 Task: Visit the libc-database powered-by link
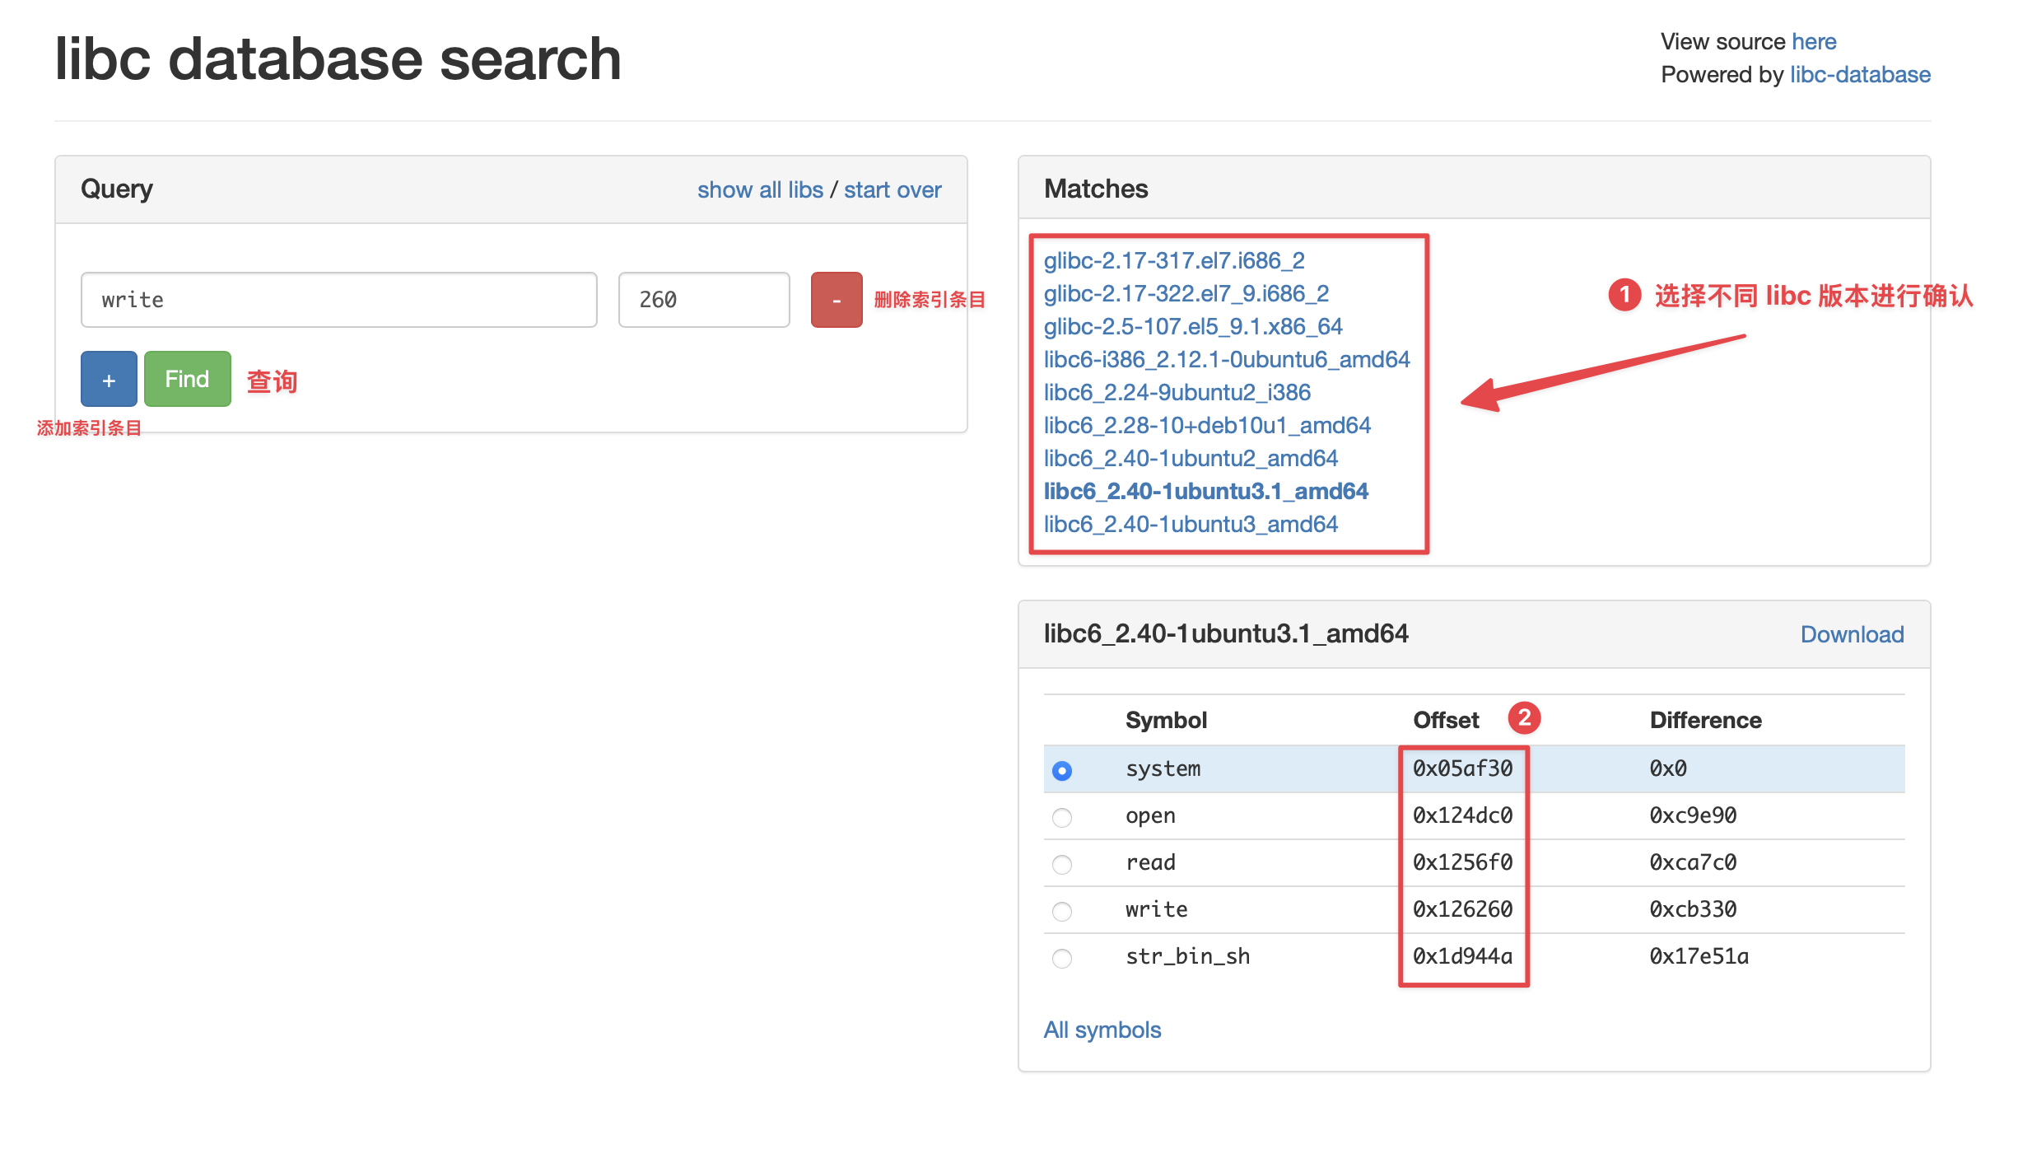coord(1859,74)
